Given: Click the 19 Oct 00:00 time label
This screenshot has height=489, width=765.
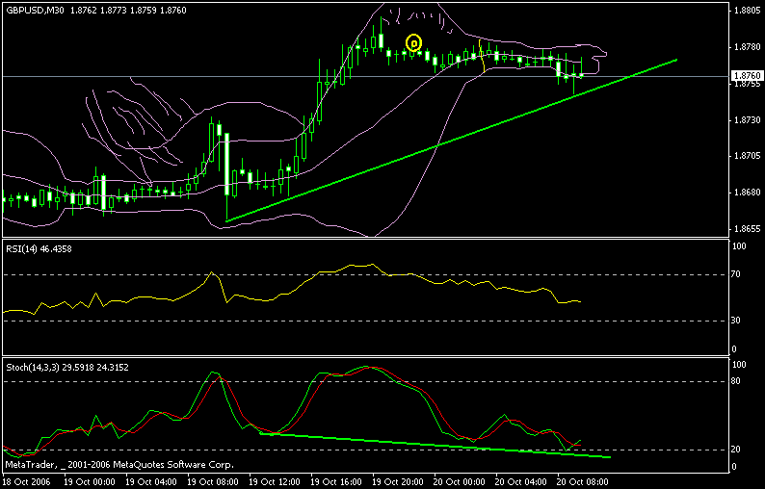Looking at the screenshot, I should pyautogui.click(x=90, y=482).
